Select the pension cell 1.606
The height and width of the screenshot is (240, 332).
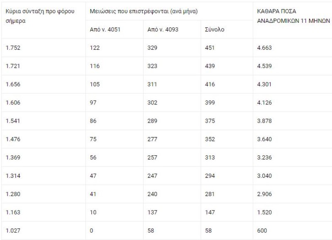(x=13, y=102)
